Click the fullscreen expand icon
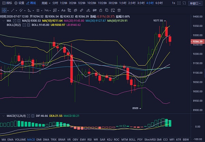The image size is (205, 142). point(179,3)
